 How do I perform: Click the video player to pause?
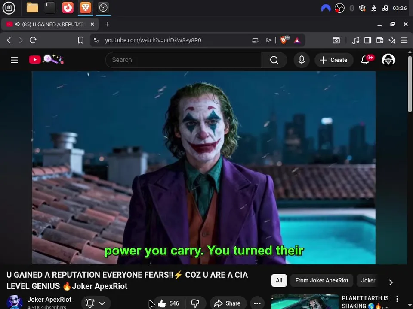click(203, 168)
